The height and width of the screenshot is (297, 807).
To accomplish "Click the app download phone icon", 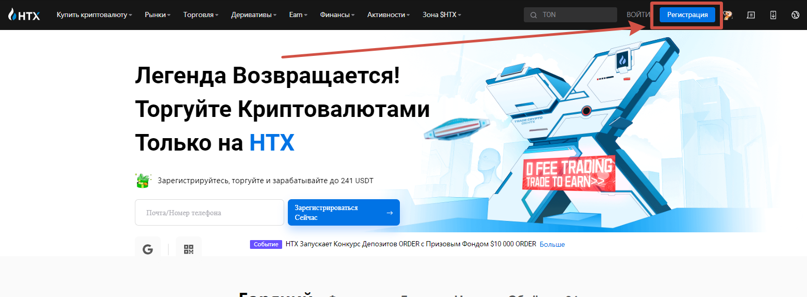I will (773, 15).
